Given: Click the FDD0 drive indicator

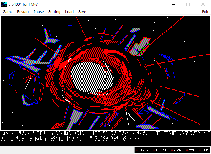Looking at the screenshot, I should coord(143,150).
